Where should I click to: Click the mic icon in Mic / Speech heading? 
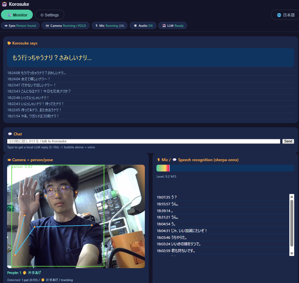point(158,160)
